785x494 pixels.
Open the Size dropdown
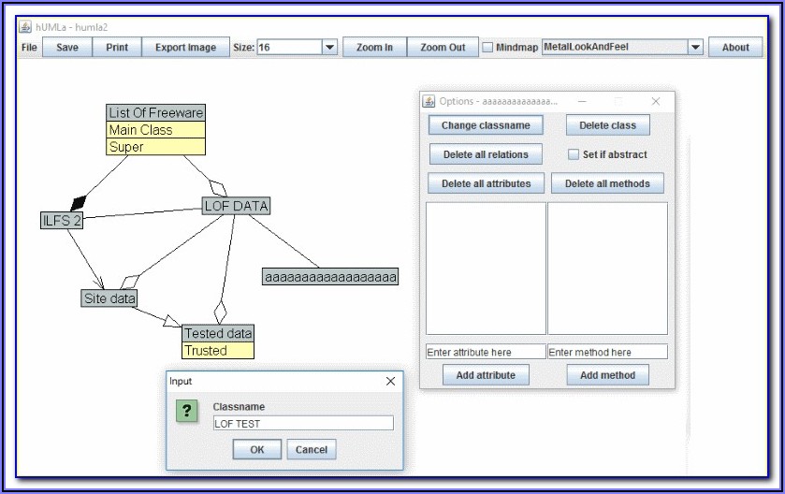click(x=329, y=48)
